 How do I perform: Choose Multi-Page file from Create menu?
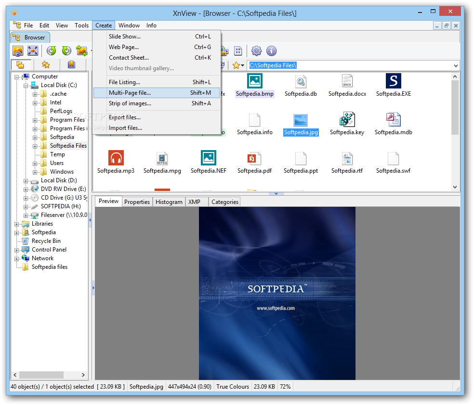click(157, 93)
